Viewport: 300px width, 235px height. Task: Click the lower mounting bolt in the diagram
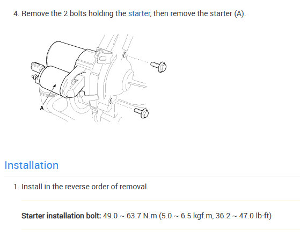point(141,113)
